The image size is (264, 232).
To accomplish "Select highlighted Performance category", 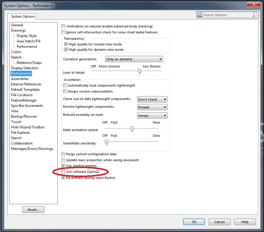I will pos(21,73).
